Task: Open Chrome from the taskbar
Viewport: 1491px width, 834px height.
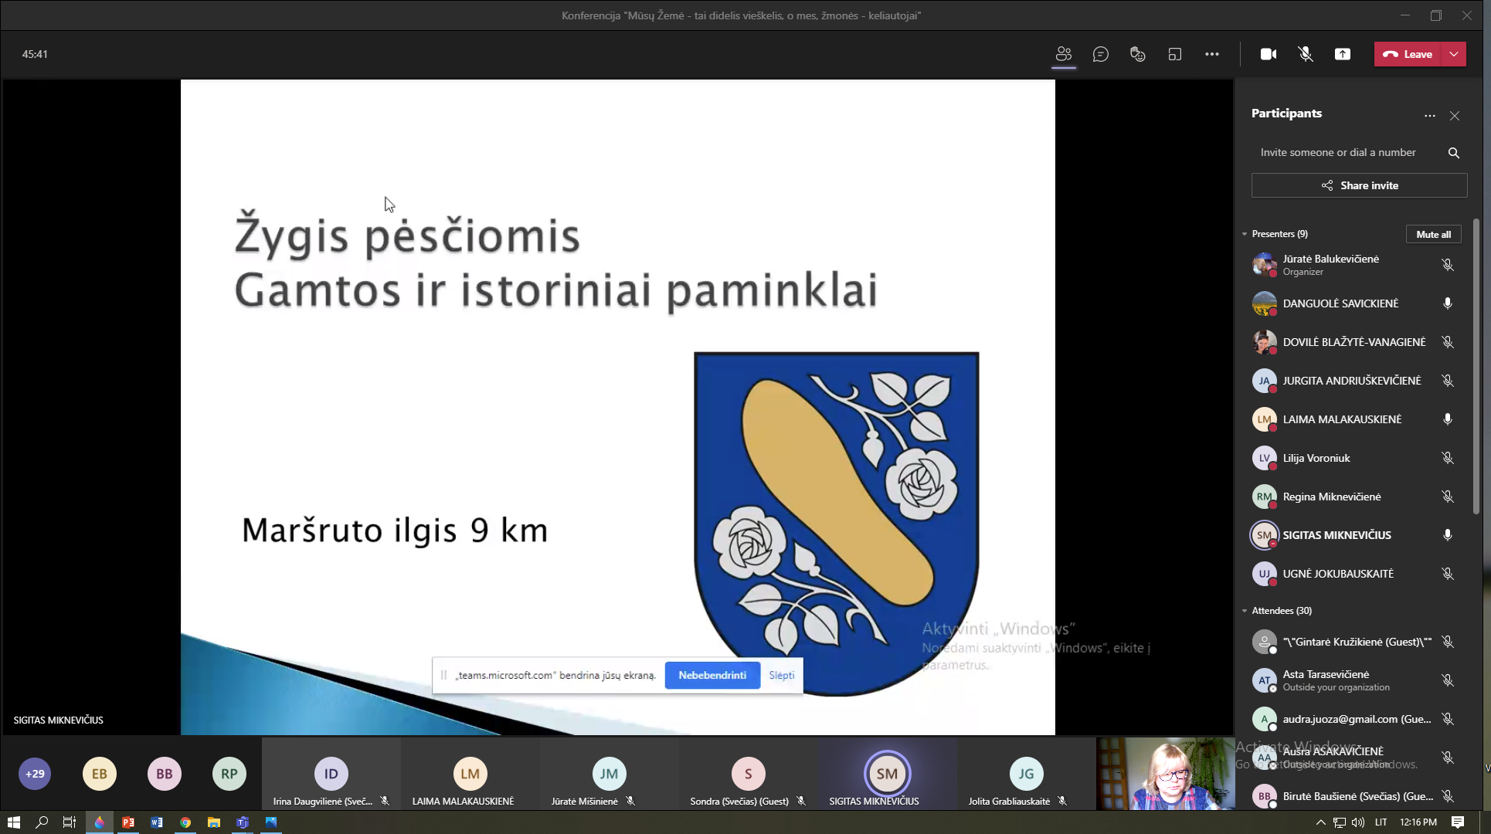Action: 185,822
